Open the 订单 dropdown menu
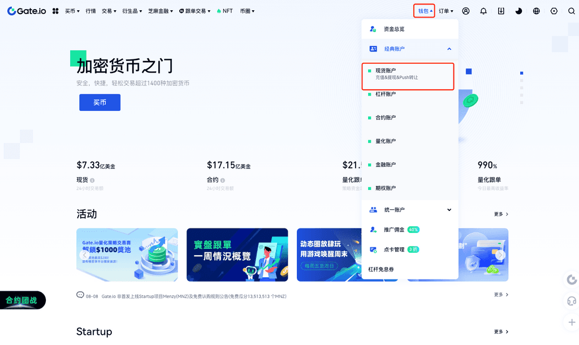579x345 pixels. pos(446,11)
